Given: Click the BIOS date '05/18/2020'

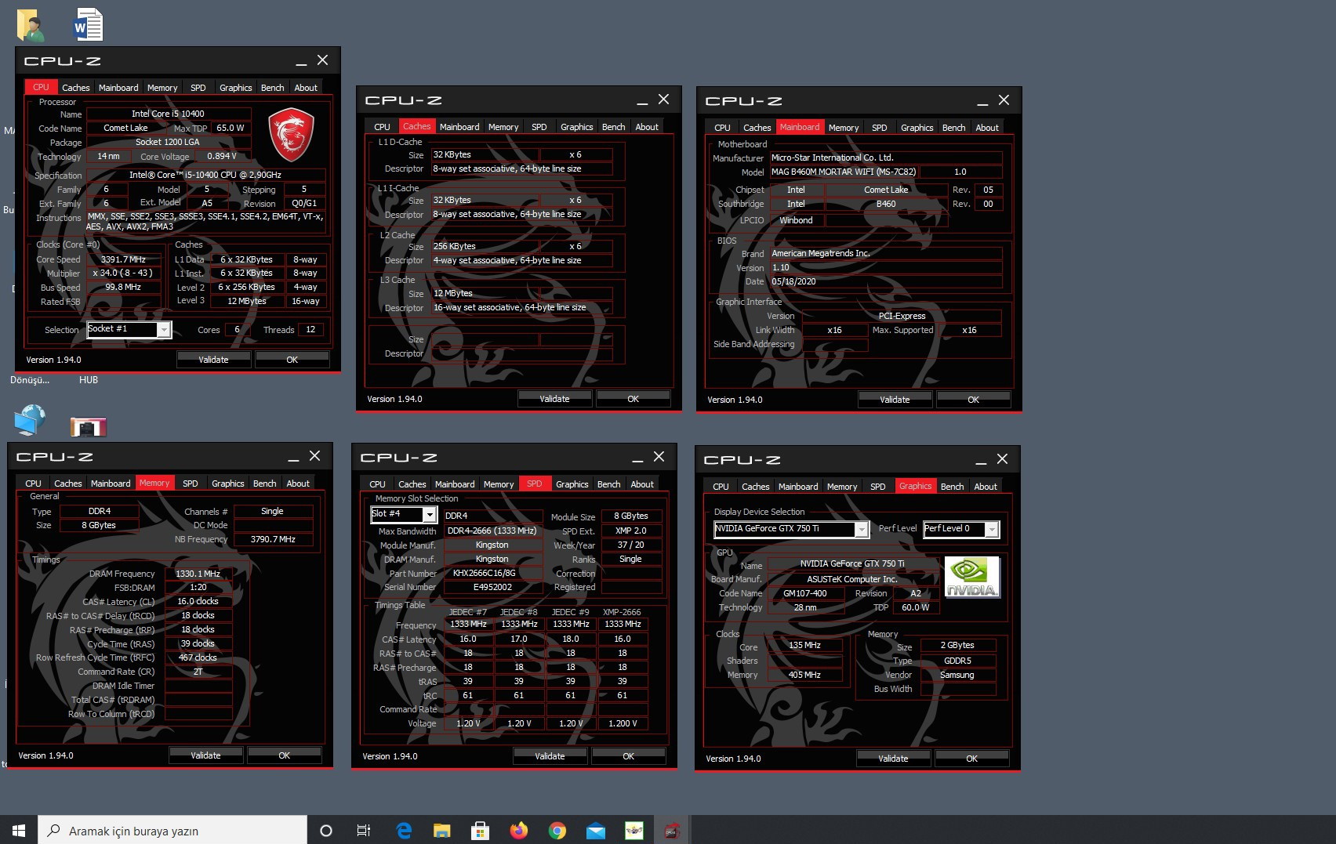Looking at the screenshot, I should pos(793,281).
